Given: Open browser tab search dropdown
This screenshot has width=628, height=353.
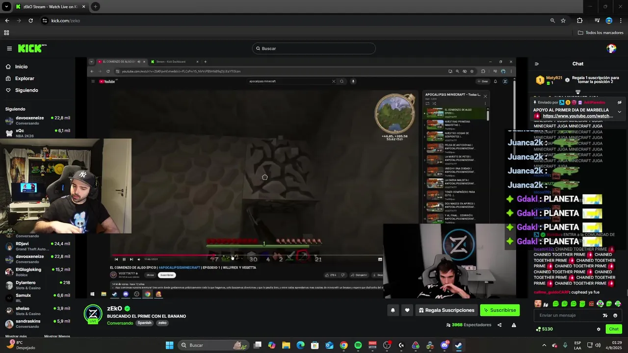Looking at the screenshot, I should click(x=6, y=7).
